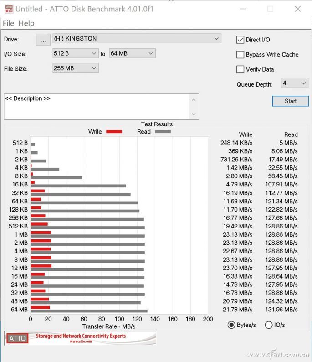Screen dimensions: 312x362
Task: Click the 131.96 MB/s read value
Action: [281, 310]
